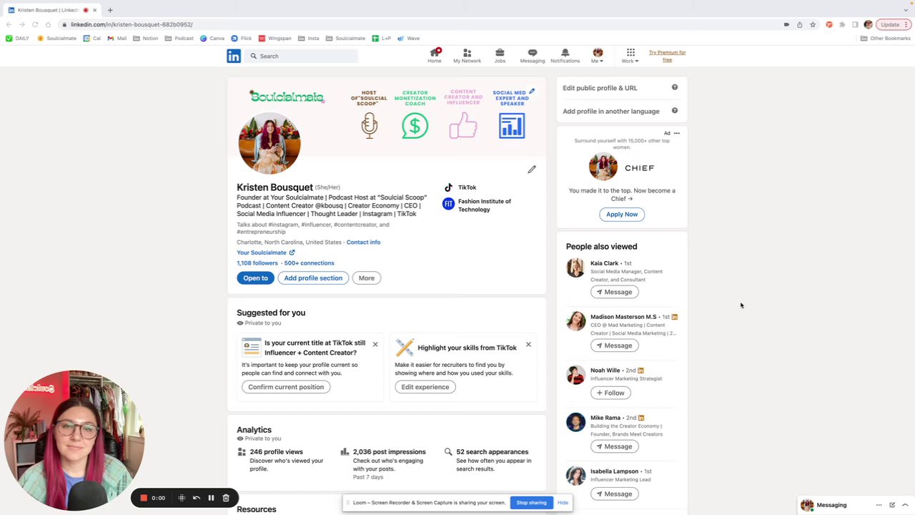The height and width of the screenshot is (515, 915).
Task: Open Messaging bar three-dot options
Action: click(x=879, y=505)
